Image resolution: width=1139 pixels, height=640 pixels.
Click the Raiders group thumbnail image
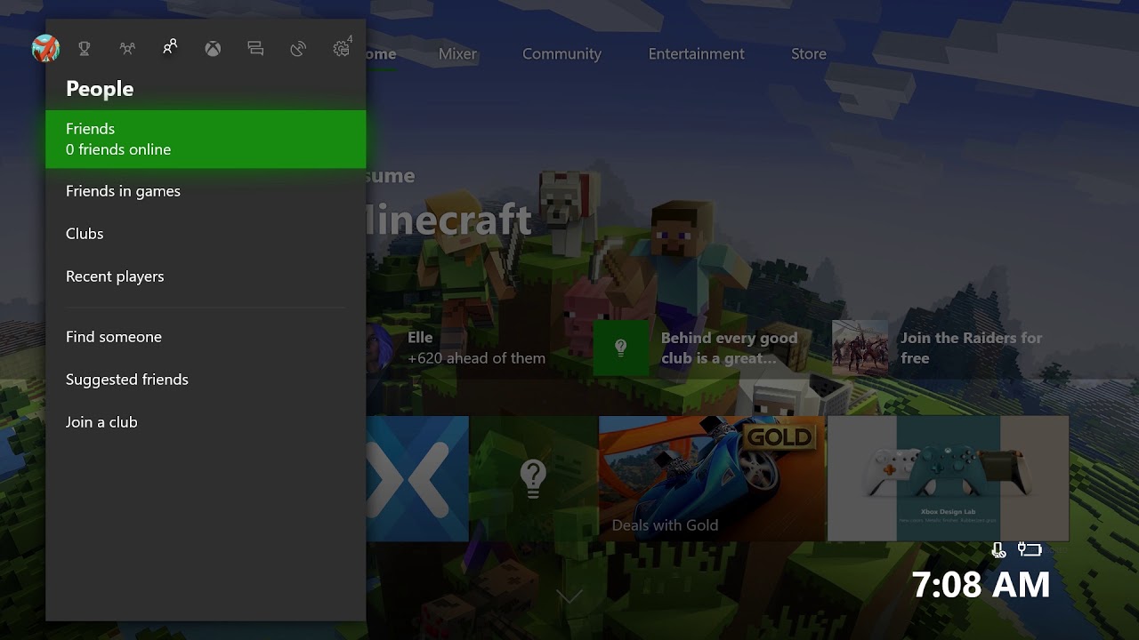pos(860,348)
